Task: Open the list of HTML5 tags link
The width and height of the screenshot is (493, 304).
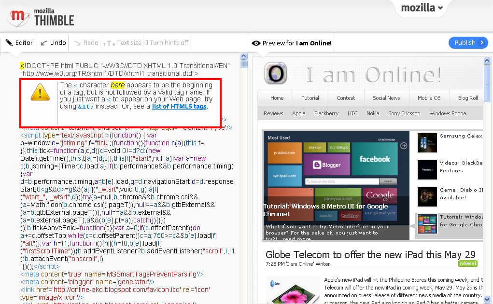Action: 179,107
